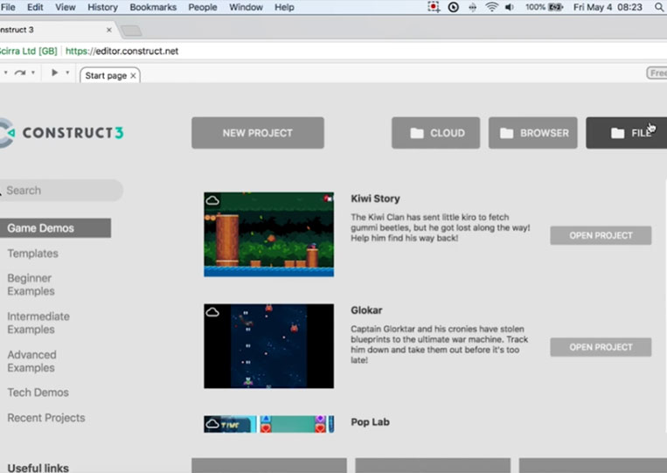Click the Kiwi Story thumbnail
Image resolution: width=667 pixels, height=473 pixels.
[x=269, y=234]
